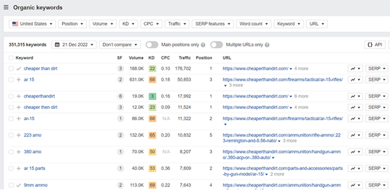Check the box for 223 amo row
This screenshot has height=195, width=390.
(11, 135)
